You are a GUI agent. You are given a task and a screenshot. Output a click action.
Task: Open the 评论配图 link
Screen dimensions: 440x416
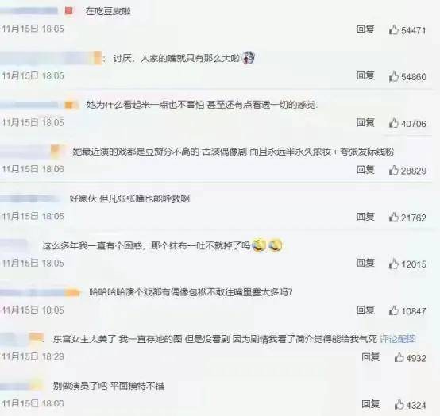[398, 339]
